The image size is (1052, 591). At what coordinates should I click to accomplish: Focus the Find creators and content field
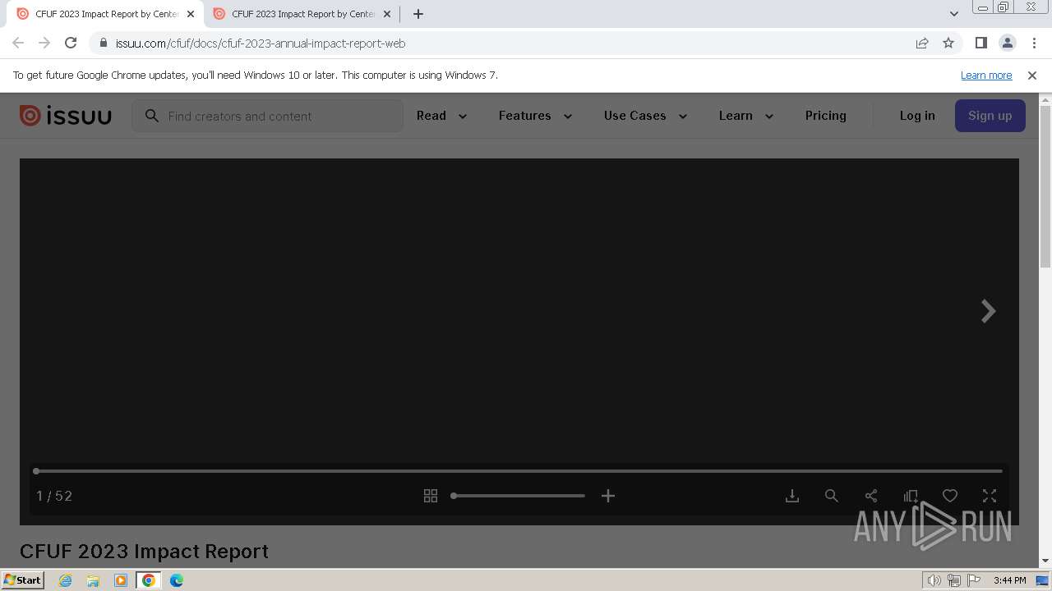pos(268,116)
